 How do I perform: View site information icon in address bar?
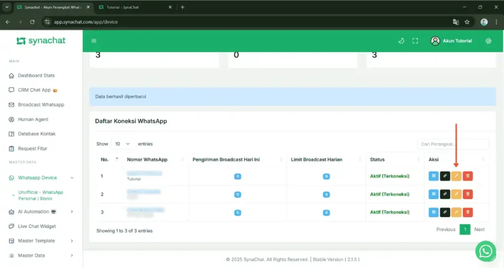pyautogui.click(x=48, y=22)
